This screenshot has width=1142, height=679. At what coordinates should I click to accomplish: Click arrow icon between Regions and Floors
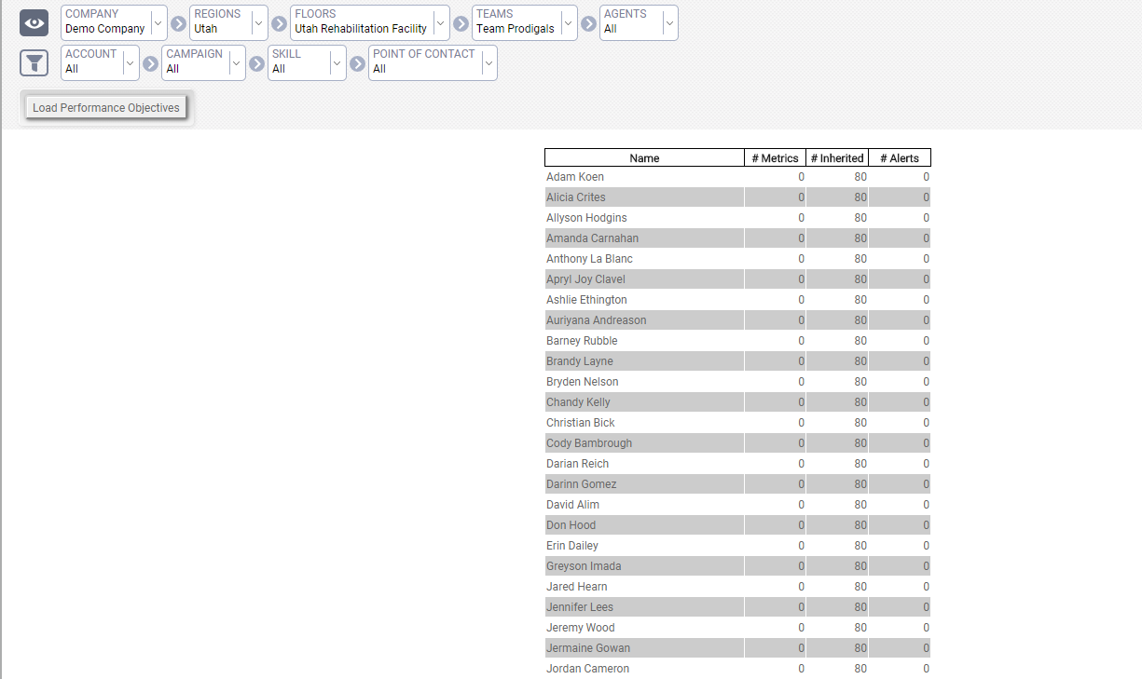coord(279,23)
